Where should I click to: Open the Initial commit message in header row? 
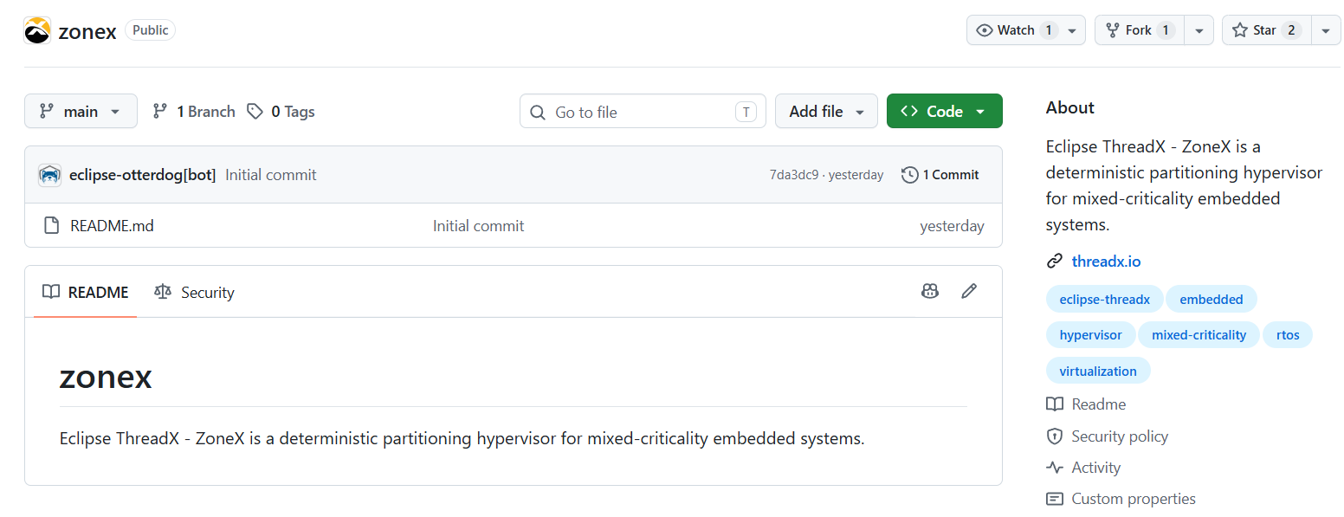point(271,175)
